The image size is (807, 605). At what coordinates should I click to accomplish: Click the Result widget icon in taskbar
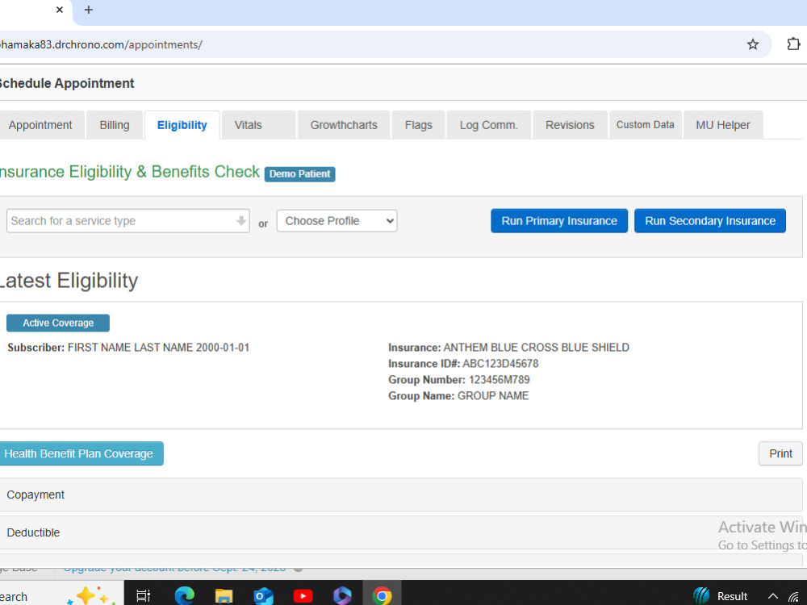click(701, 596)
